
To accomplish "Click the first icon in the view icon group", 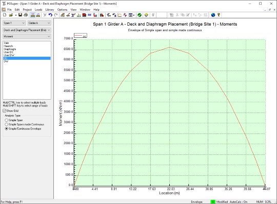I will coord(109,15).
